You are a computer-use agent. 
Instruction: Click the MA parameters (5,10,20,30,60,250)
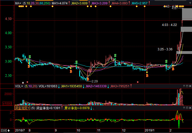click(36, 3)
